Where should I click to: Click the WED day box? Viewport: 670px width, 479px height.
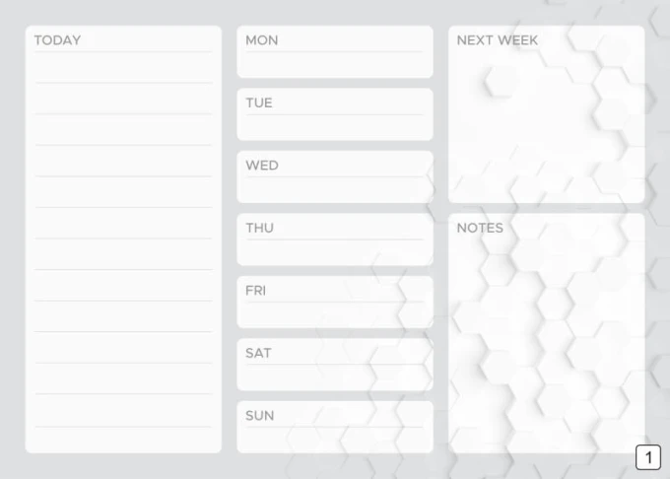(335, 176)
